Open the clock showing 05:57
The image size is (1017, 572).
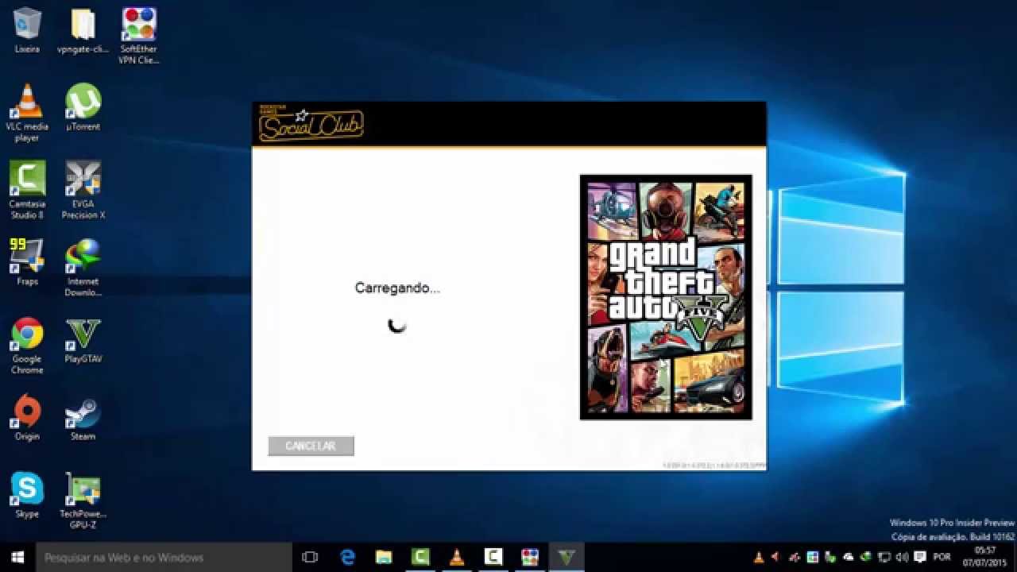(x=984, y=557)
